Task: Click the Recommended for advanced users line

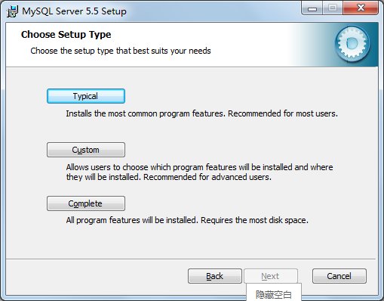Action: pos(169,177)
